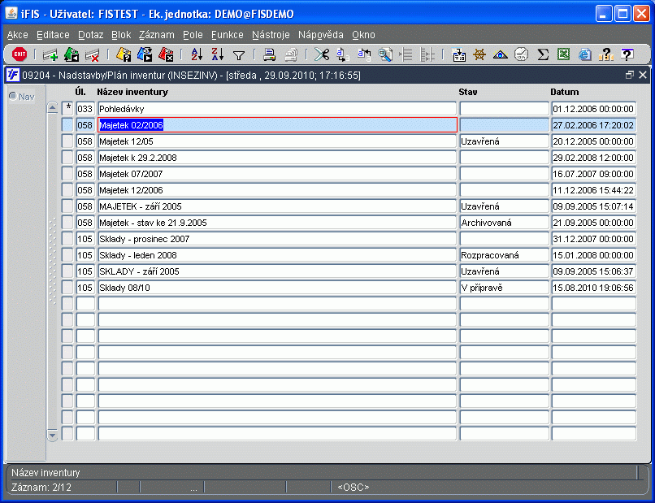Screen dimensions: 655x503
Task: Click the Záznam: 2/12 status bar text
Action: (x=41, y=487)
